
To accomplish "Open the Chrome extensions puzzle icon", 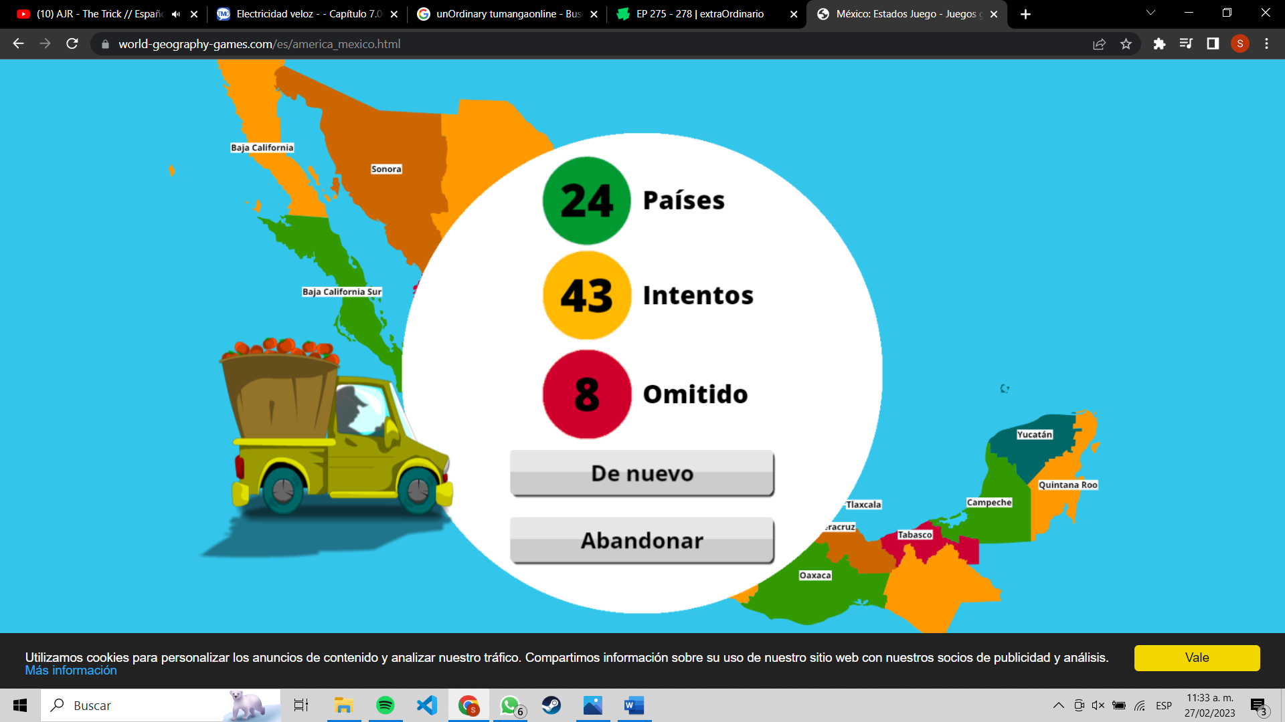I will 1159,44.
